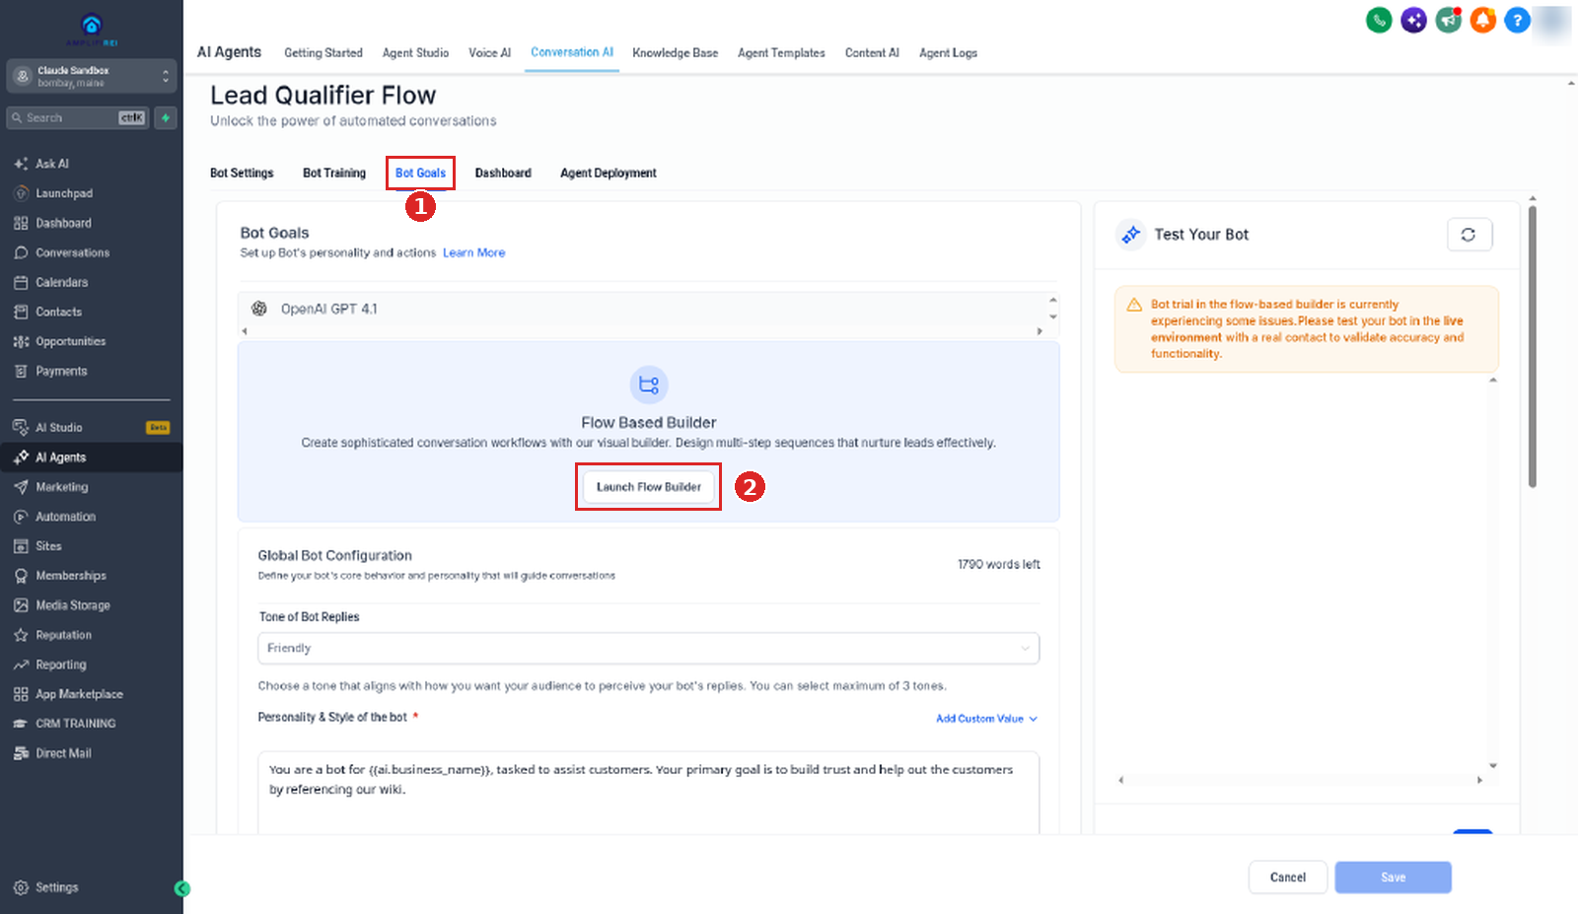The height and width of the screenshot is (914, 1578).
Task: Click the green phone dialer icon
Action: point(1379,20)
